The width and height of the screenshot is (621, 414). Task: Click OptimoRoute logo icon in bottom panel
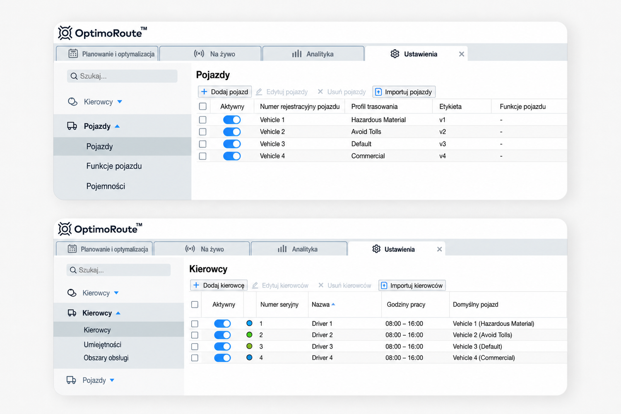click(65, 229)
